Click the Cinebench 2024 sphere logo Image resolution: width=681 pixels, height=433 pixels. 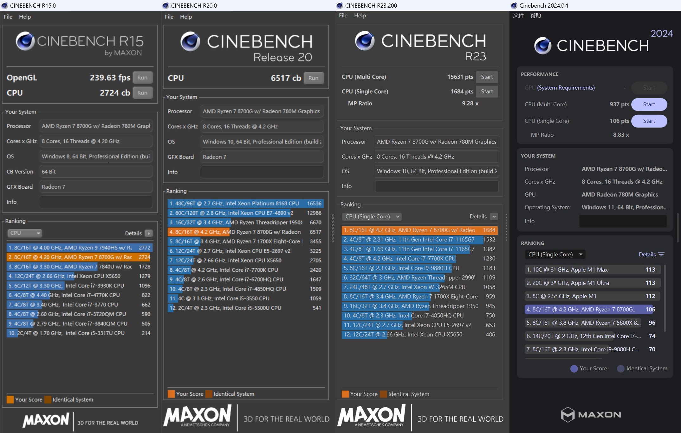(543, 46)
